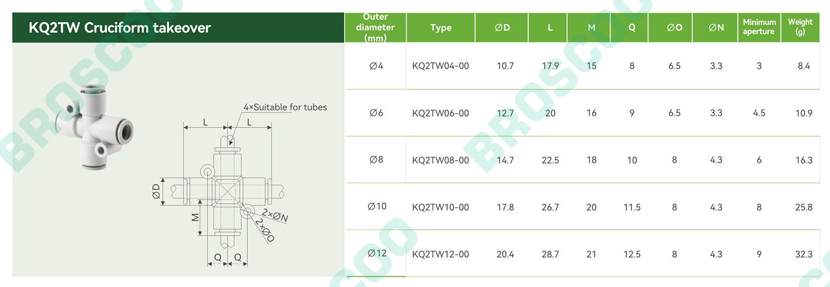The image size is (830, 287).
Task: Click the Minimum aperture column header
Action: coord(759,28)
